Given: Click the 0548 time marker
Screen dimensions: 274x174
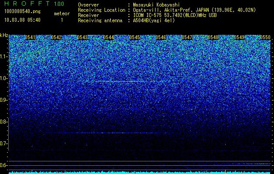Looking at the screenshot, I should 213,37.
